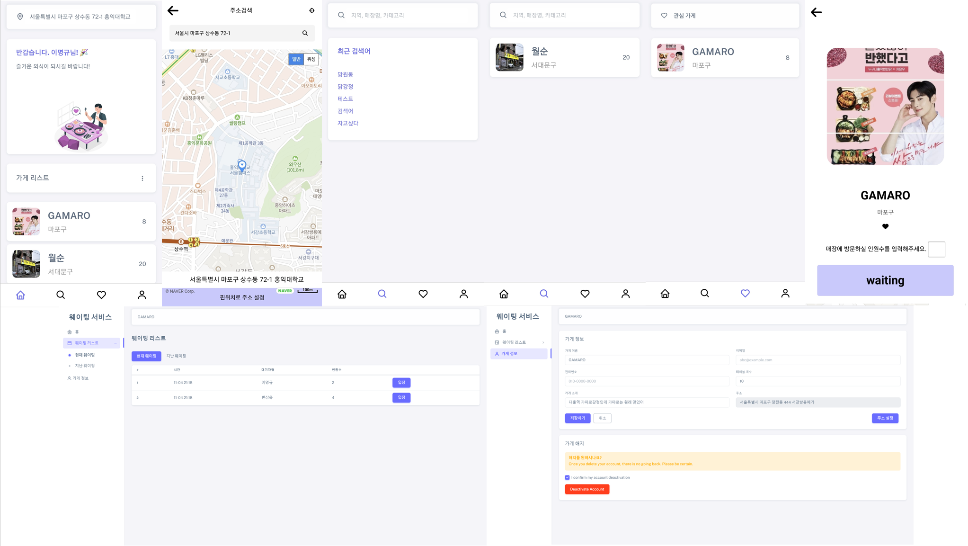Screen dimensions: 968x546
Task: Open profile via person icon in bottom navigation
Action: pyautogui.click(x=141, y=295)
